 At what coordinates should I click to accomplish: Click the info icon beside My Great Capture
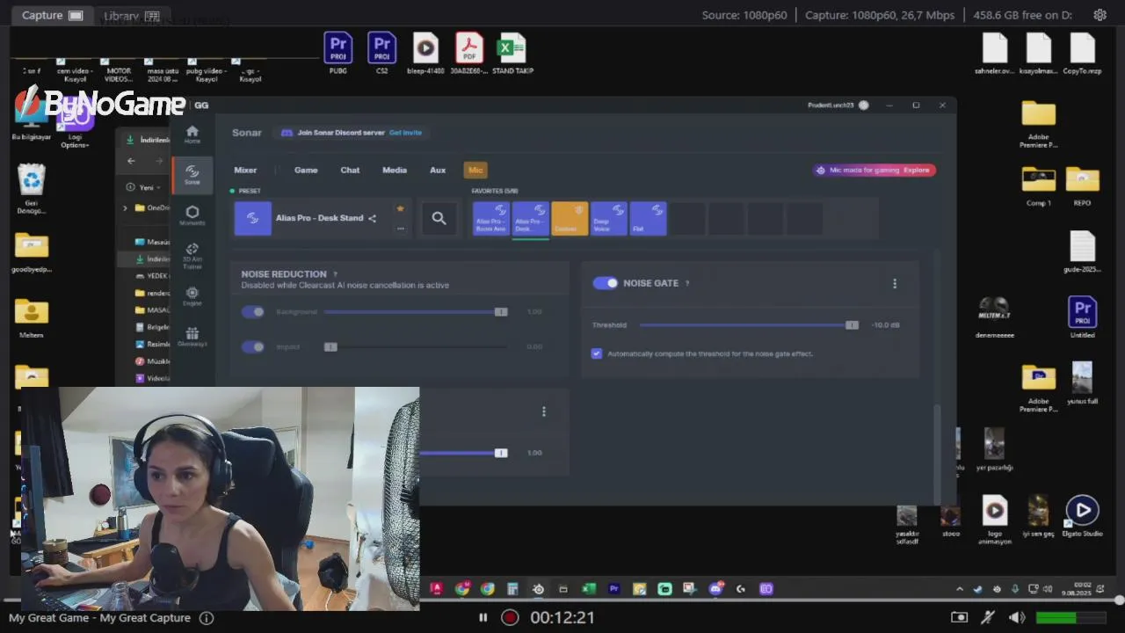click(x=207, y=618)
